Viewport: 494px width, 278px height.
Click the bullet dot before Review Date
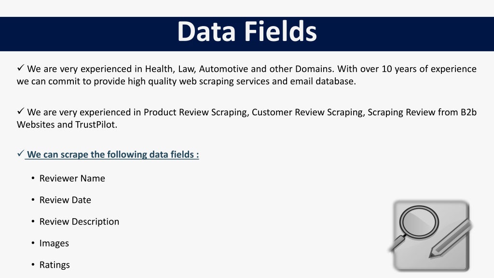click(x=33, y=200)
